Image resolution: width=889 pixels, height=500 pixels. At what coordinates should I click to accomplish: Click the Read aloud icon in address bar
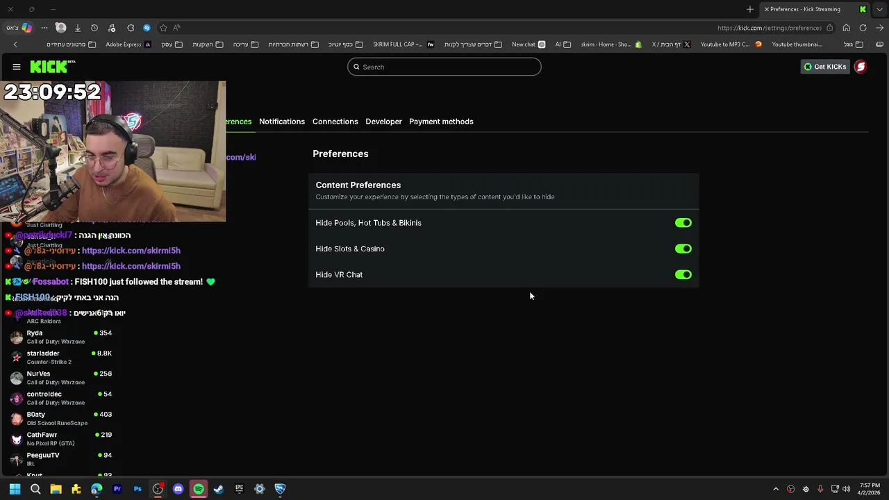[177, 28]
